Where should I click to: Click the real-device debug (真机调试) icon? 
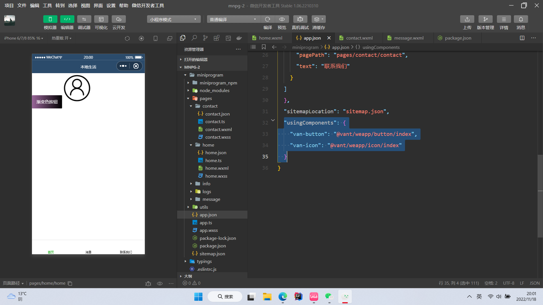(x=300, y=19)
